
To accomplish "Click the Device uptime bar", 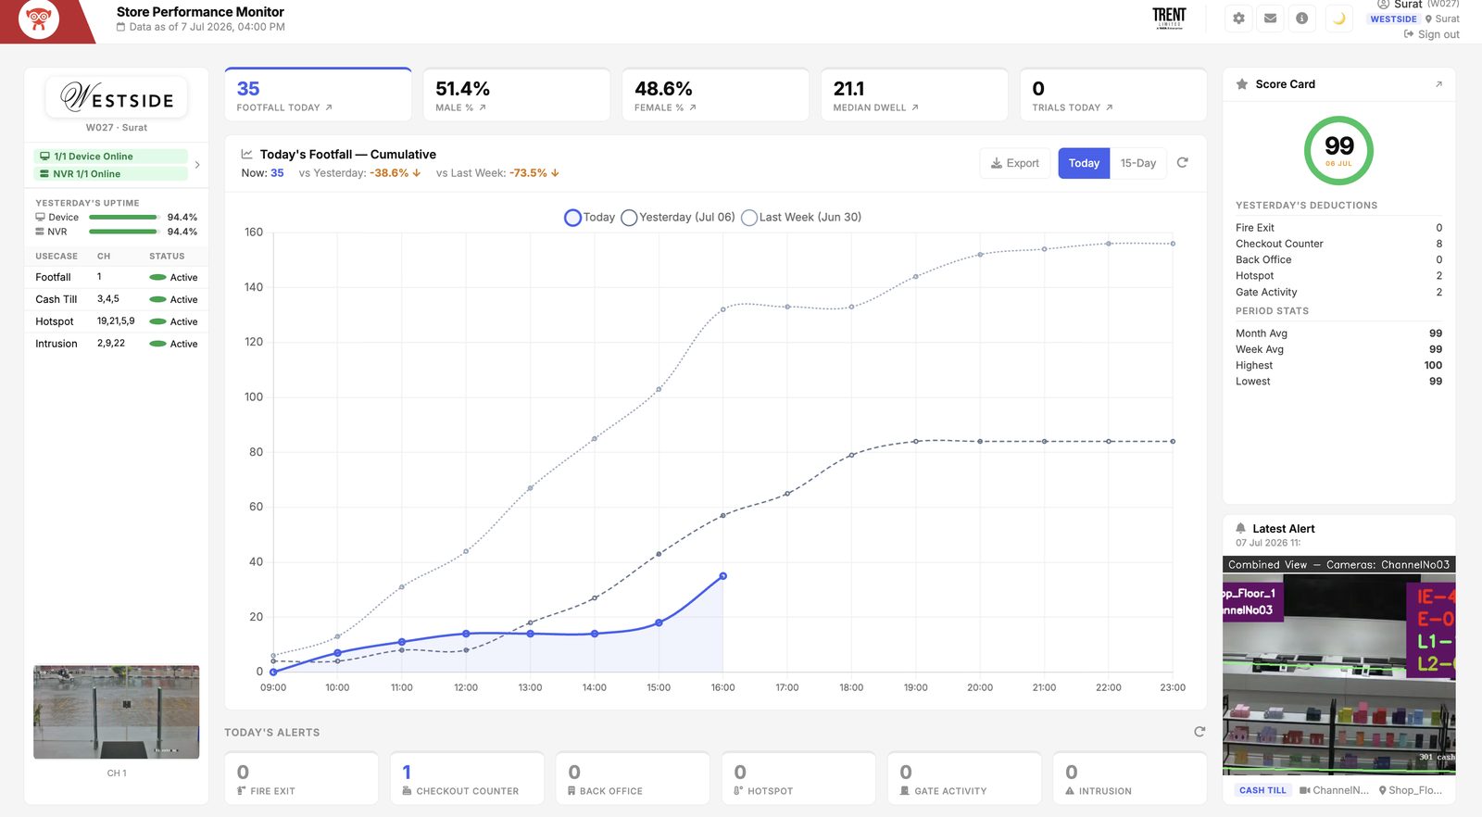I will [x=123, y=218].
